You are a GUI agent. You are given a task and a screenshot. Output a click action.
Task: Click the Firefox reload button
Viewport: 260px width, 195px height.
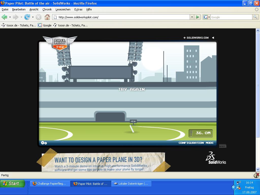(27, 17)
